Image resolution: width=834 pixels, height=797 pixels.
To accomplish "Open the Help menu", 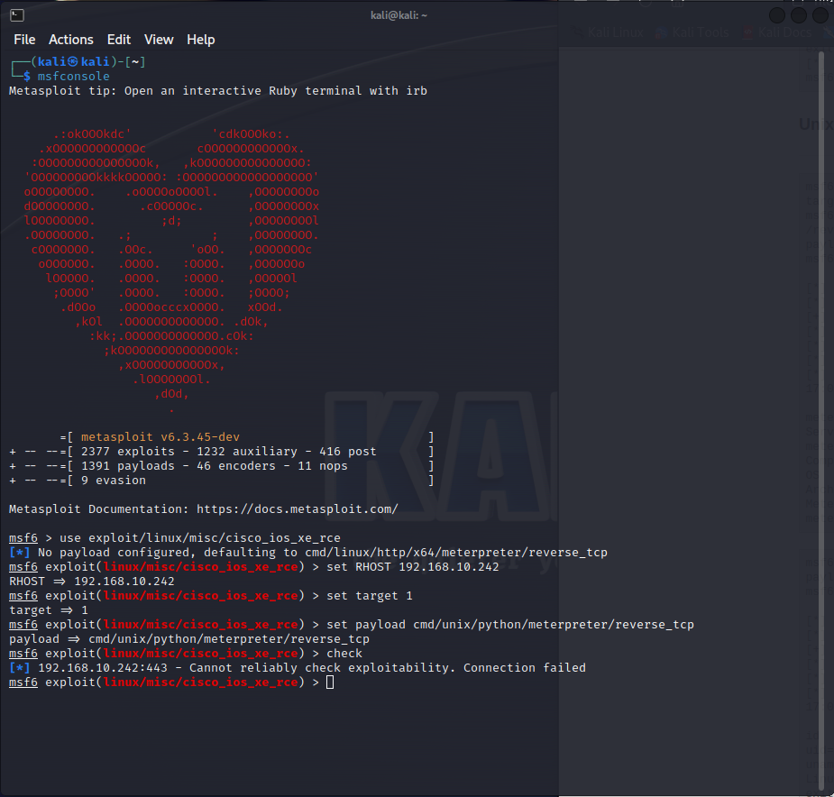I will tap(200, 40).
